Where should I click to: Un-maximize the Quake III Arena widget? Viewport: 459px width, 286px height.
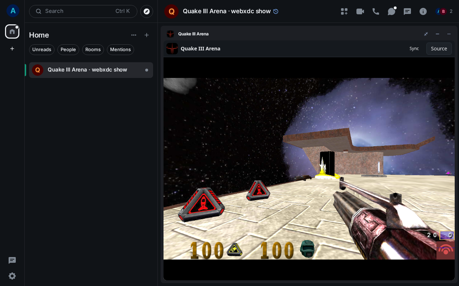click(x=426, y=34)
